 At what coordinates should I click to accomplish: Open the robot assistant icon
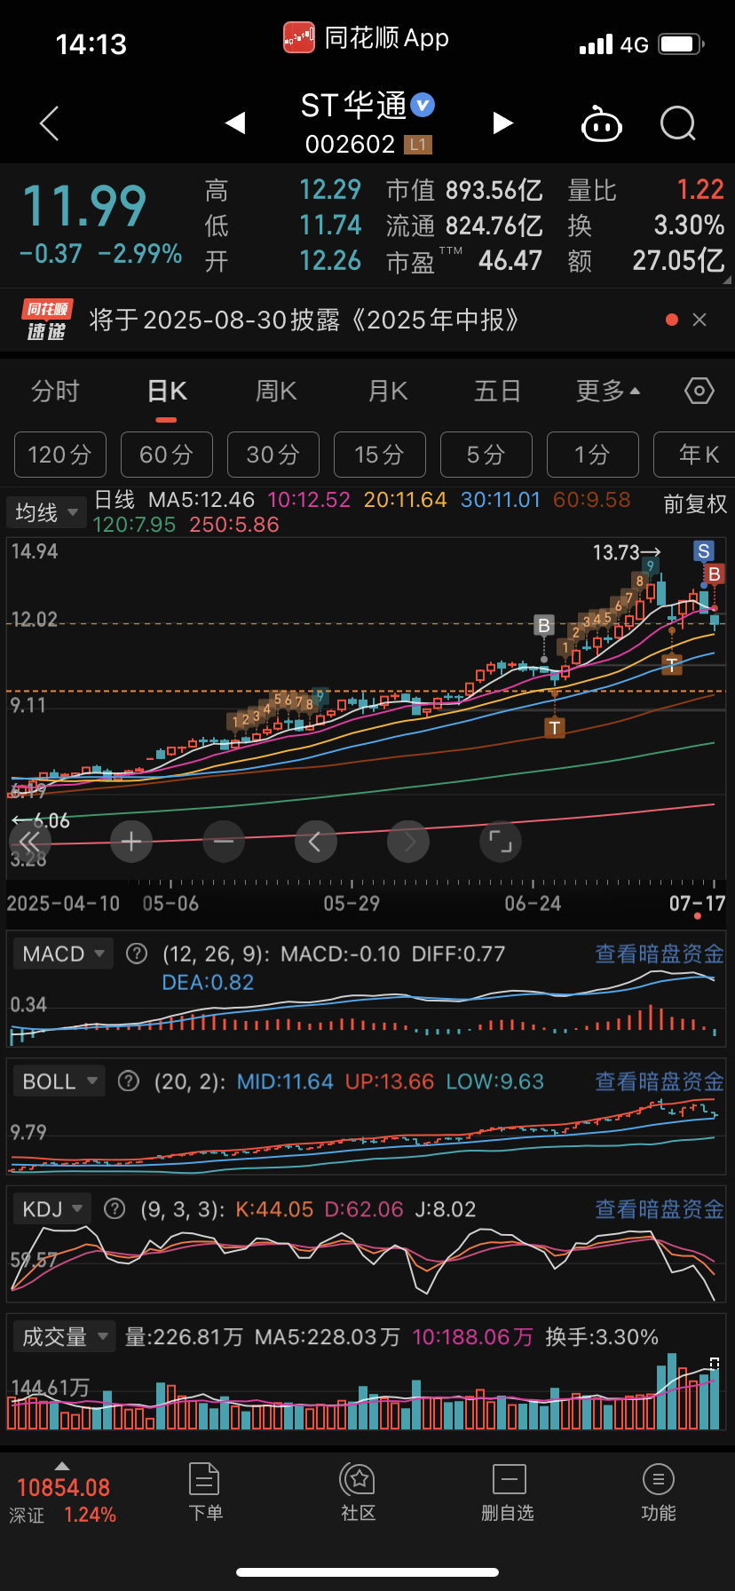tap(601, 124)
